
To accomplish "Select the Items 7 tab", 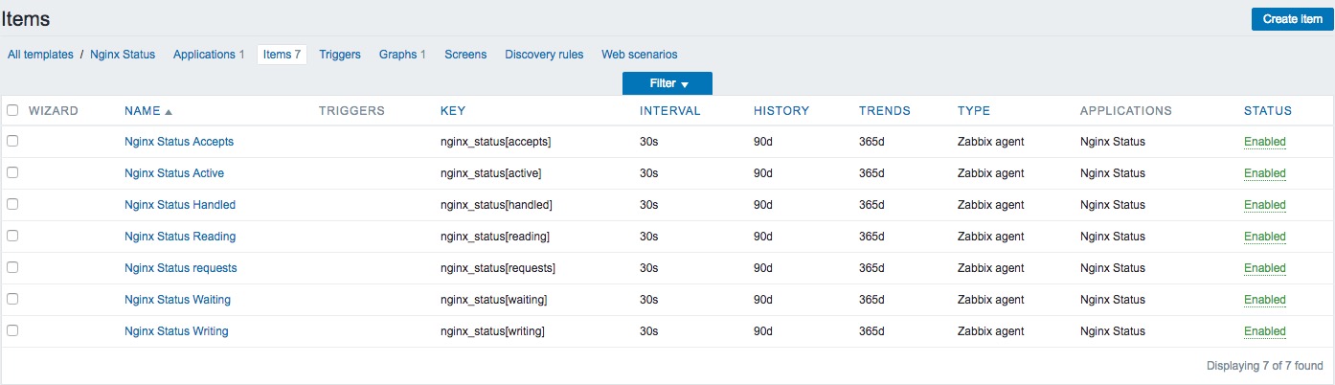I will (x=282, y=55).
